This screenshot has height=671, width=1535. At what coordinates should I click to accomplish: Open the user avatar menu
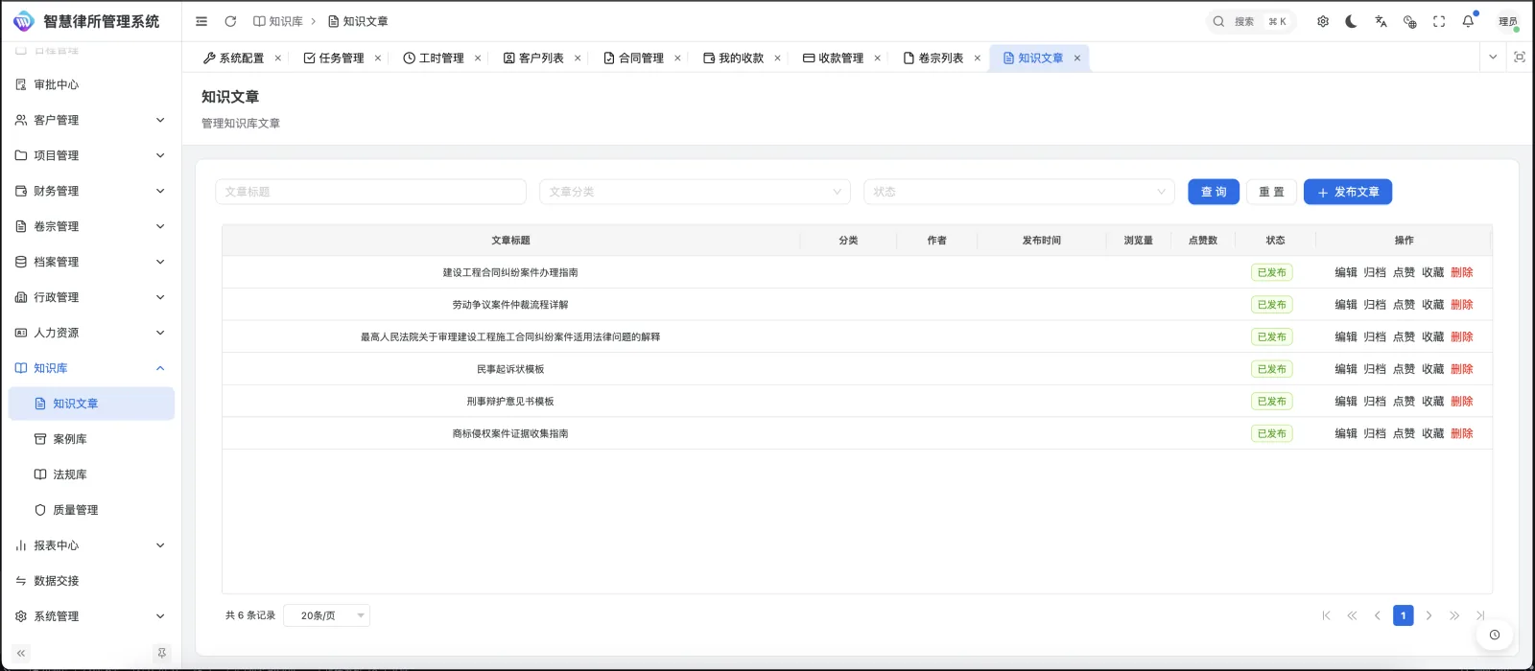pos(1508,21)
